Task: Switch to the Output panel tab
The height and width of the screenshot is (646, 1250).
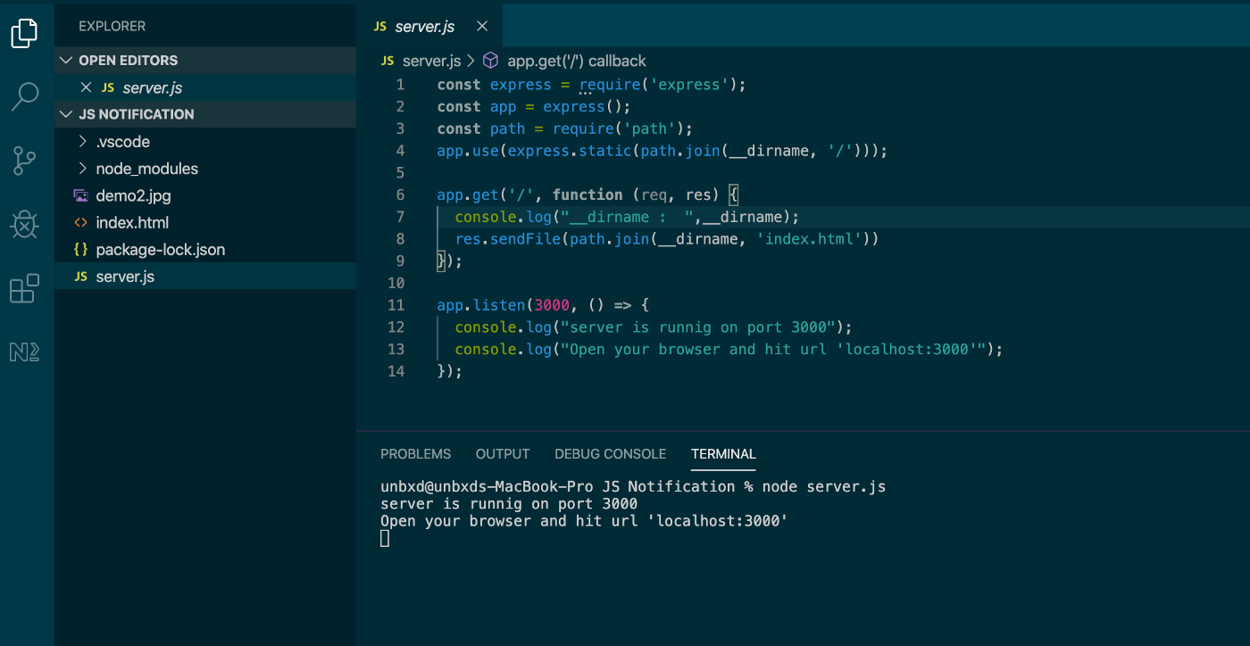Action: click(x=503, y=454)
